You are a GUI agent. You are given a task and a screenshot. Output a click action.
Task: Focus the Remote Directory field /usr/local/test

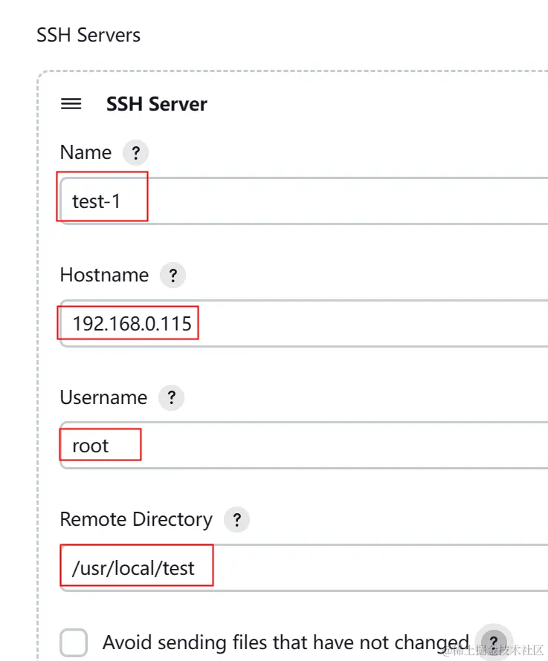pos(304,568)
